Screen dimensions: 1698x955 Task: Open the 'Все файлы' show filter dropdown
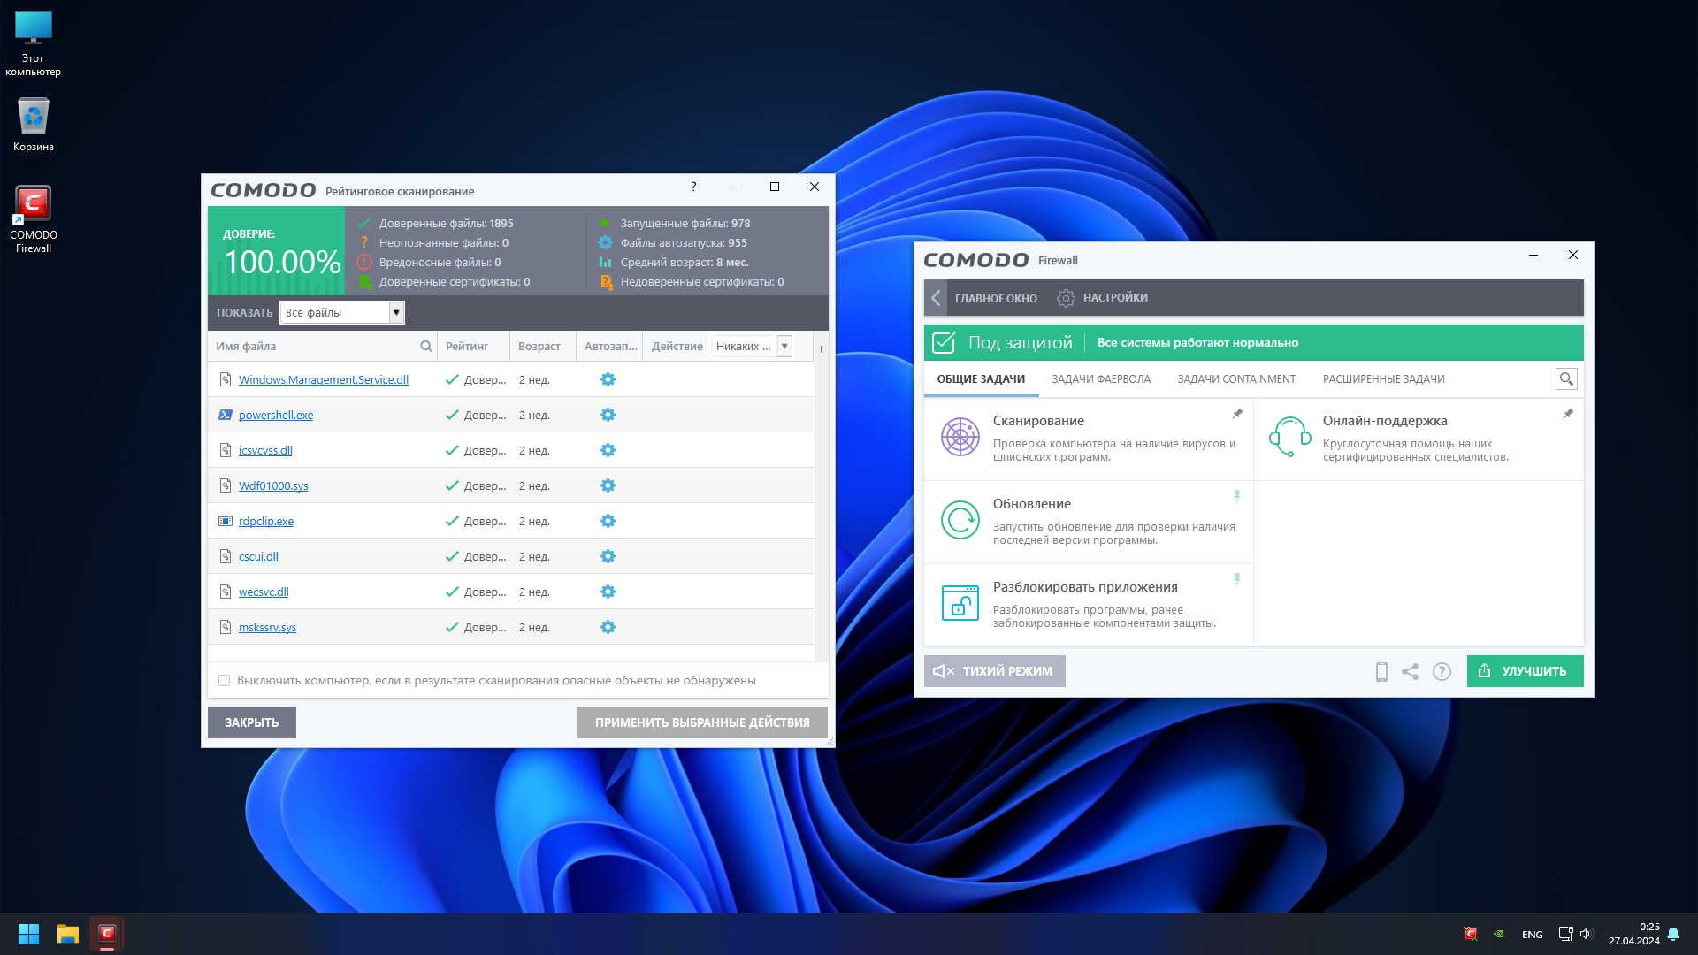point(395,312)
